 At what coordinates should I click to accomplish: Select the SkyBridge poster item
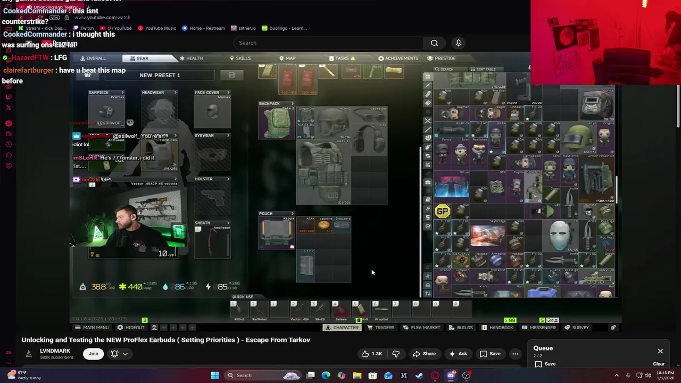coord(488,235)
